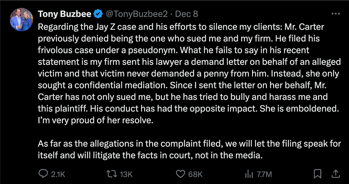Click the 68K likes count
349x184 pixels.
(195, 174)
